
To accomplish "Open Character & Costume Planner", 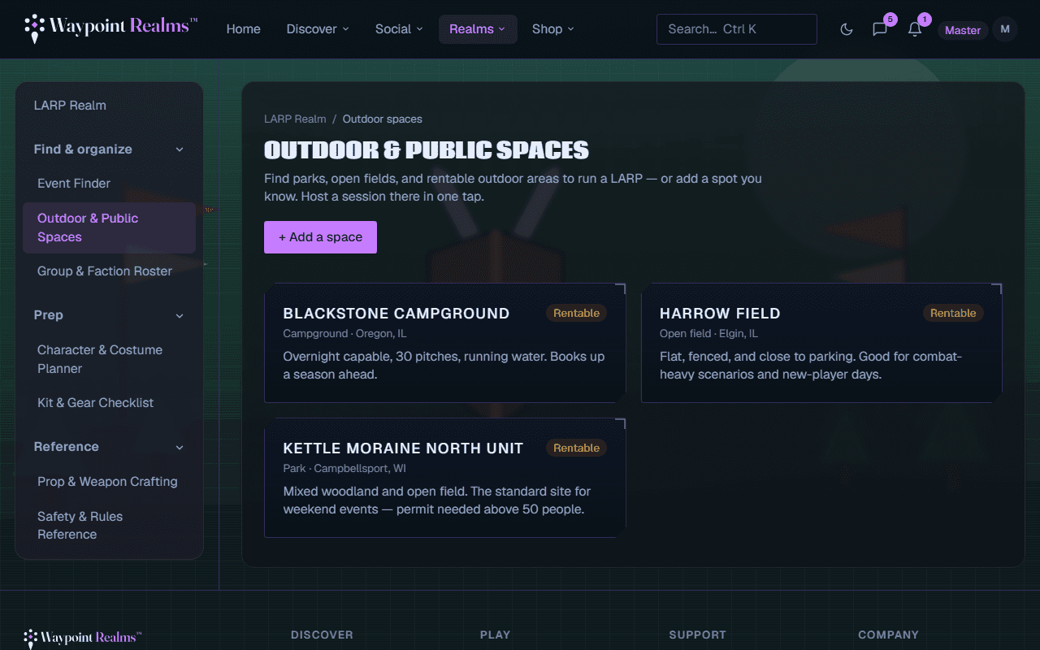I will tap(109, 359).
